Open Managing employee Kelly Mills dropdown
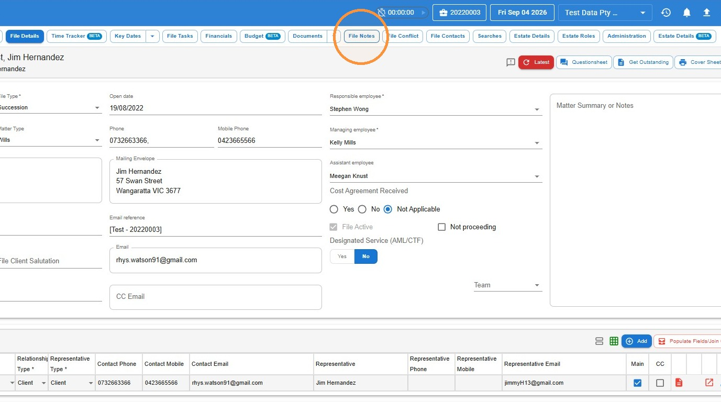Viewport: 721px width, 402px height. tap(436, 142)
